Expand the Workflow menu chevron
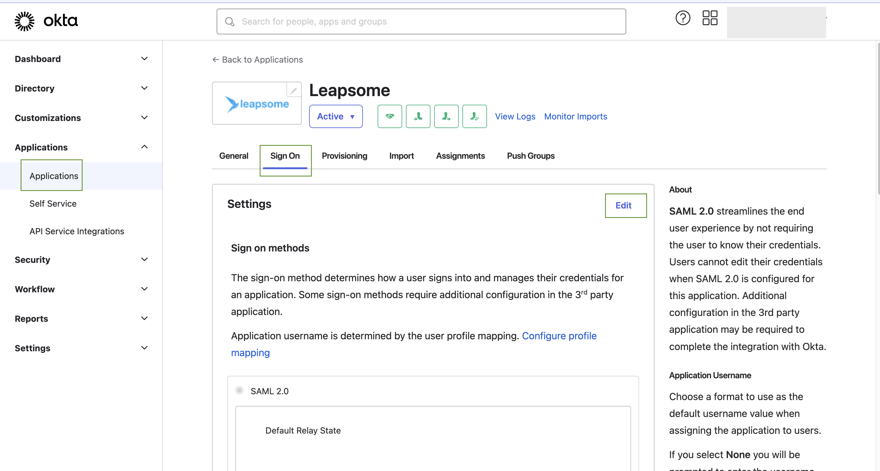This screenshot has height=471, width=880. click(x=144, y=289)
